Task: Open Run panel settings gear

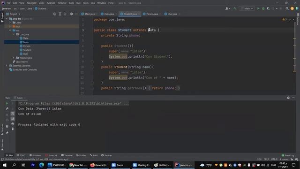Action: (288, 98)
